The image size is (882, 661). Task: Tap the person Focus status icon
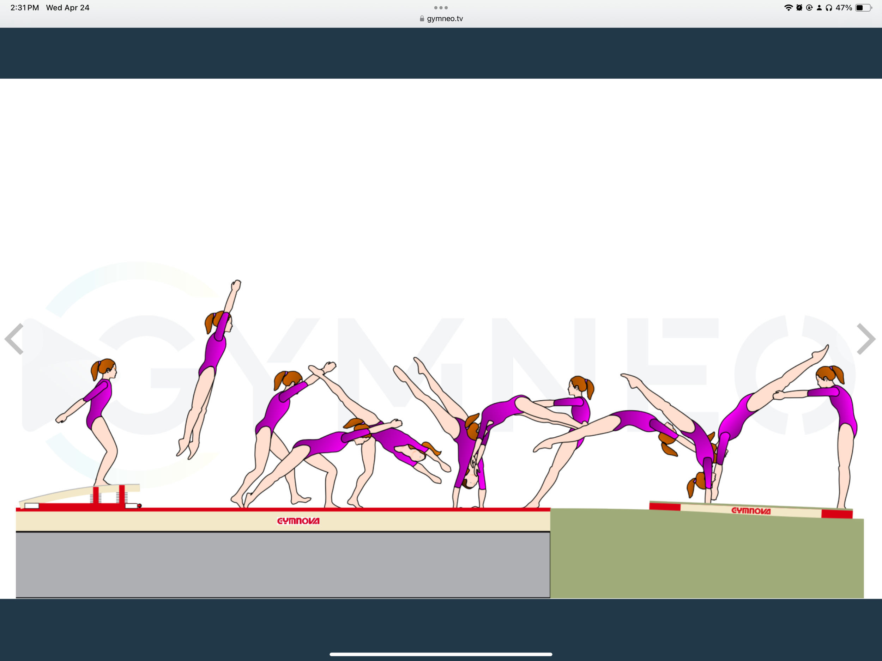pyautogui.click(x=819, y=7)
